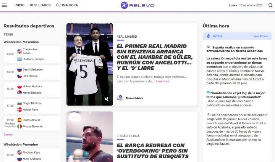Click the soccer ball icon in the España headline
Screen dimensions: 275x162
click(x=208, y=47)
